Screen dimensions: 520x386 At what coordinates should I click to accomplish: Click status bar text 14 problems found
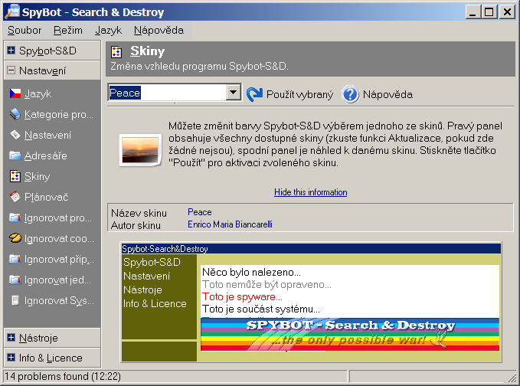tap(62, 376)
